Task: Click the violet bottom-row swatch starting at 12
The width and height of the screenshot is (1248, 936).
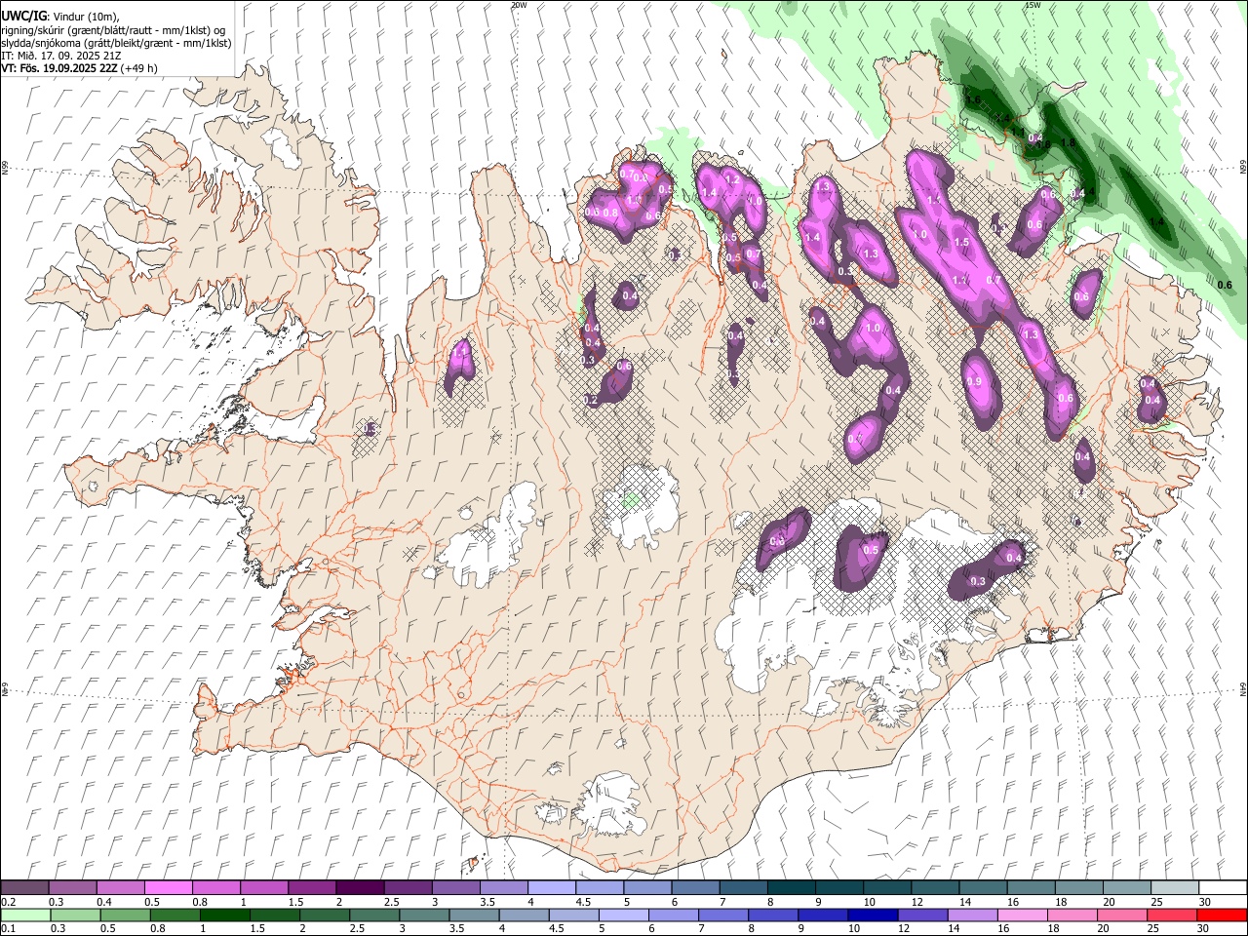Action: coord(922,916)
